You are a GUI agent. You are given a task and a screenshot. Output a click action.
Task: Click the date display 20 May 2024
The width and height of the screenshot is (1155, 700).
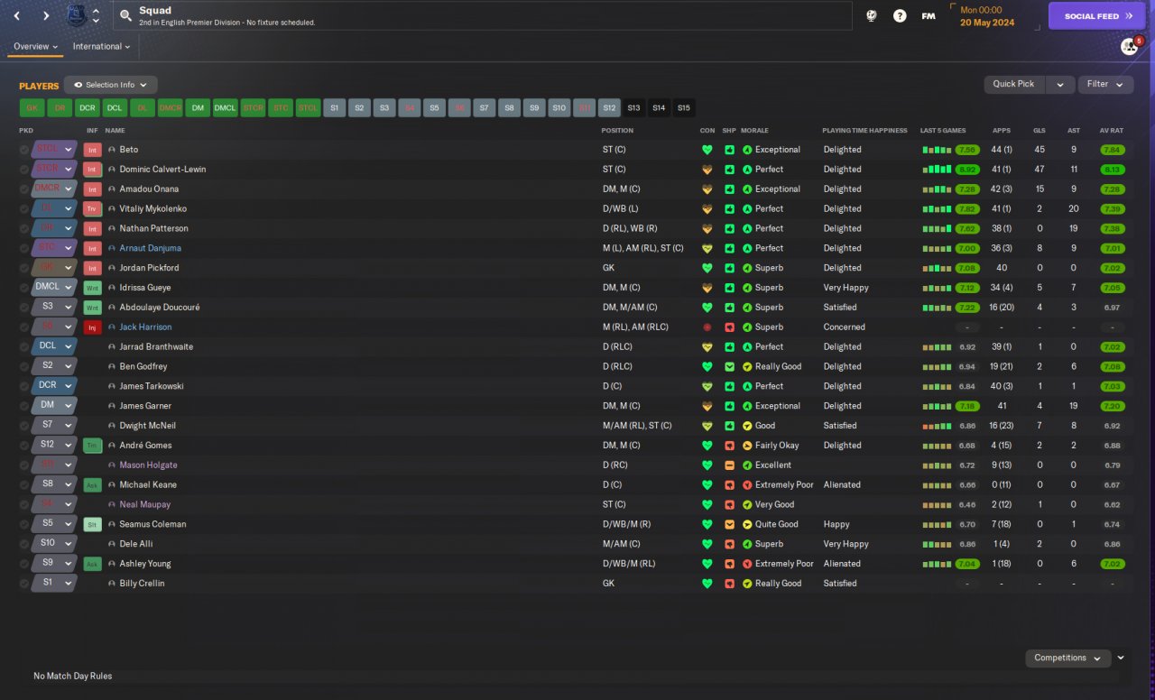coord(989,22)
